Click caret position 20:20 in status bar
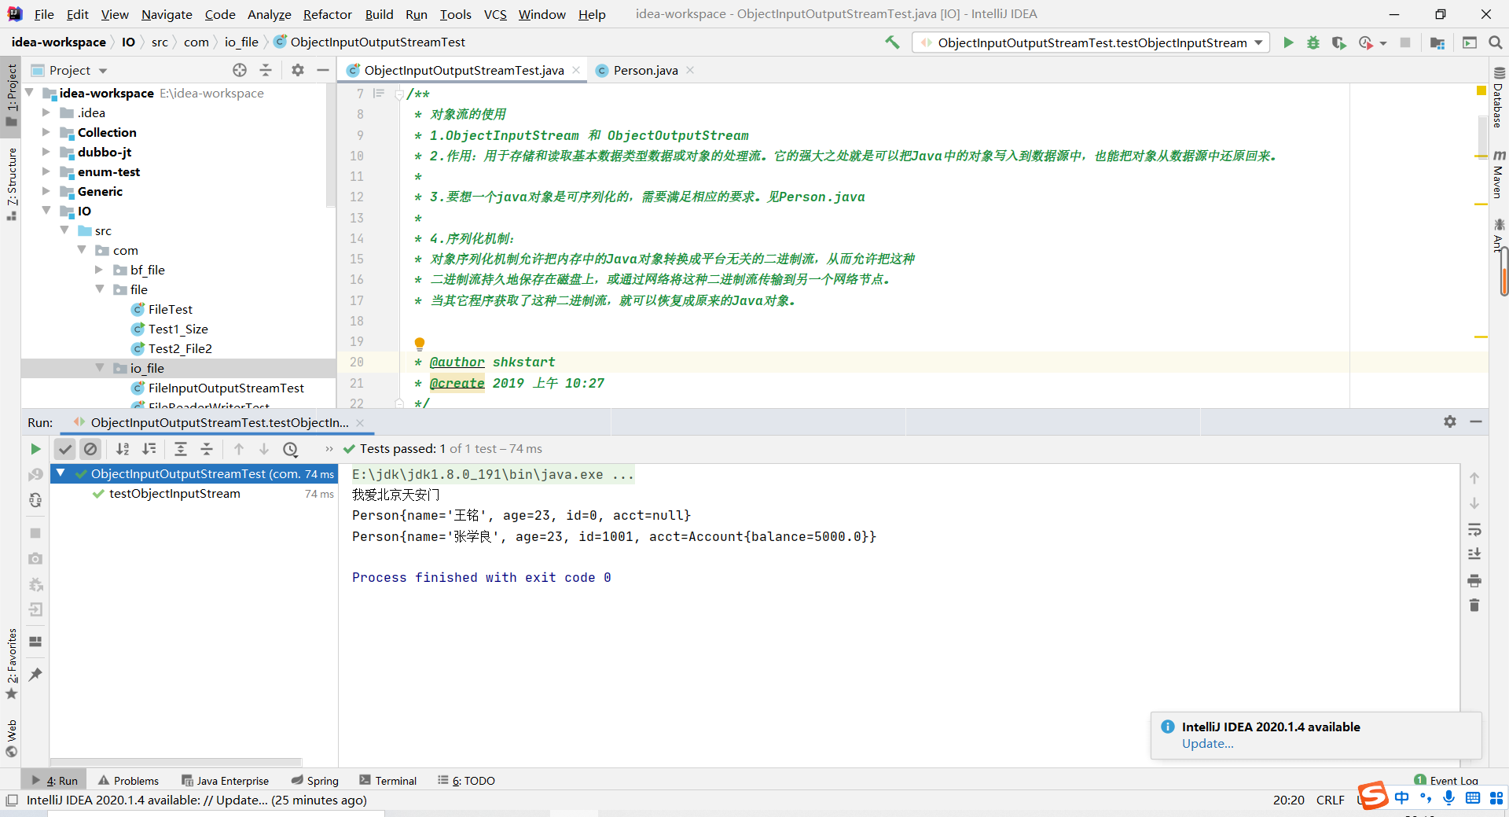The width and height of the screenshot is (1509, 817). click(x=1288, y=800)
